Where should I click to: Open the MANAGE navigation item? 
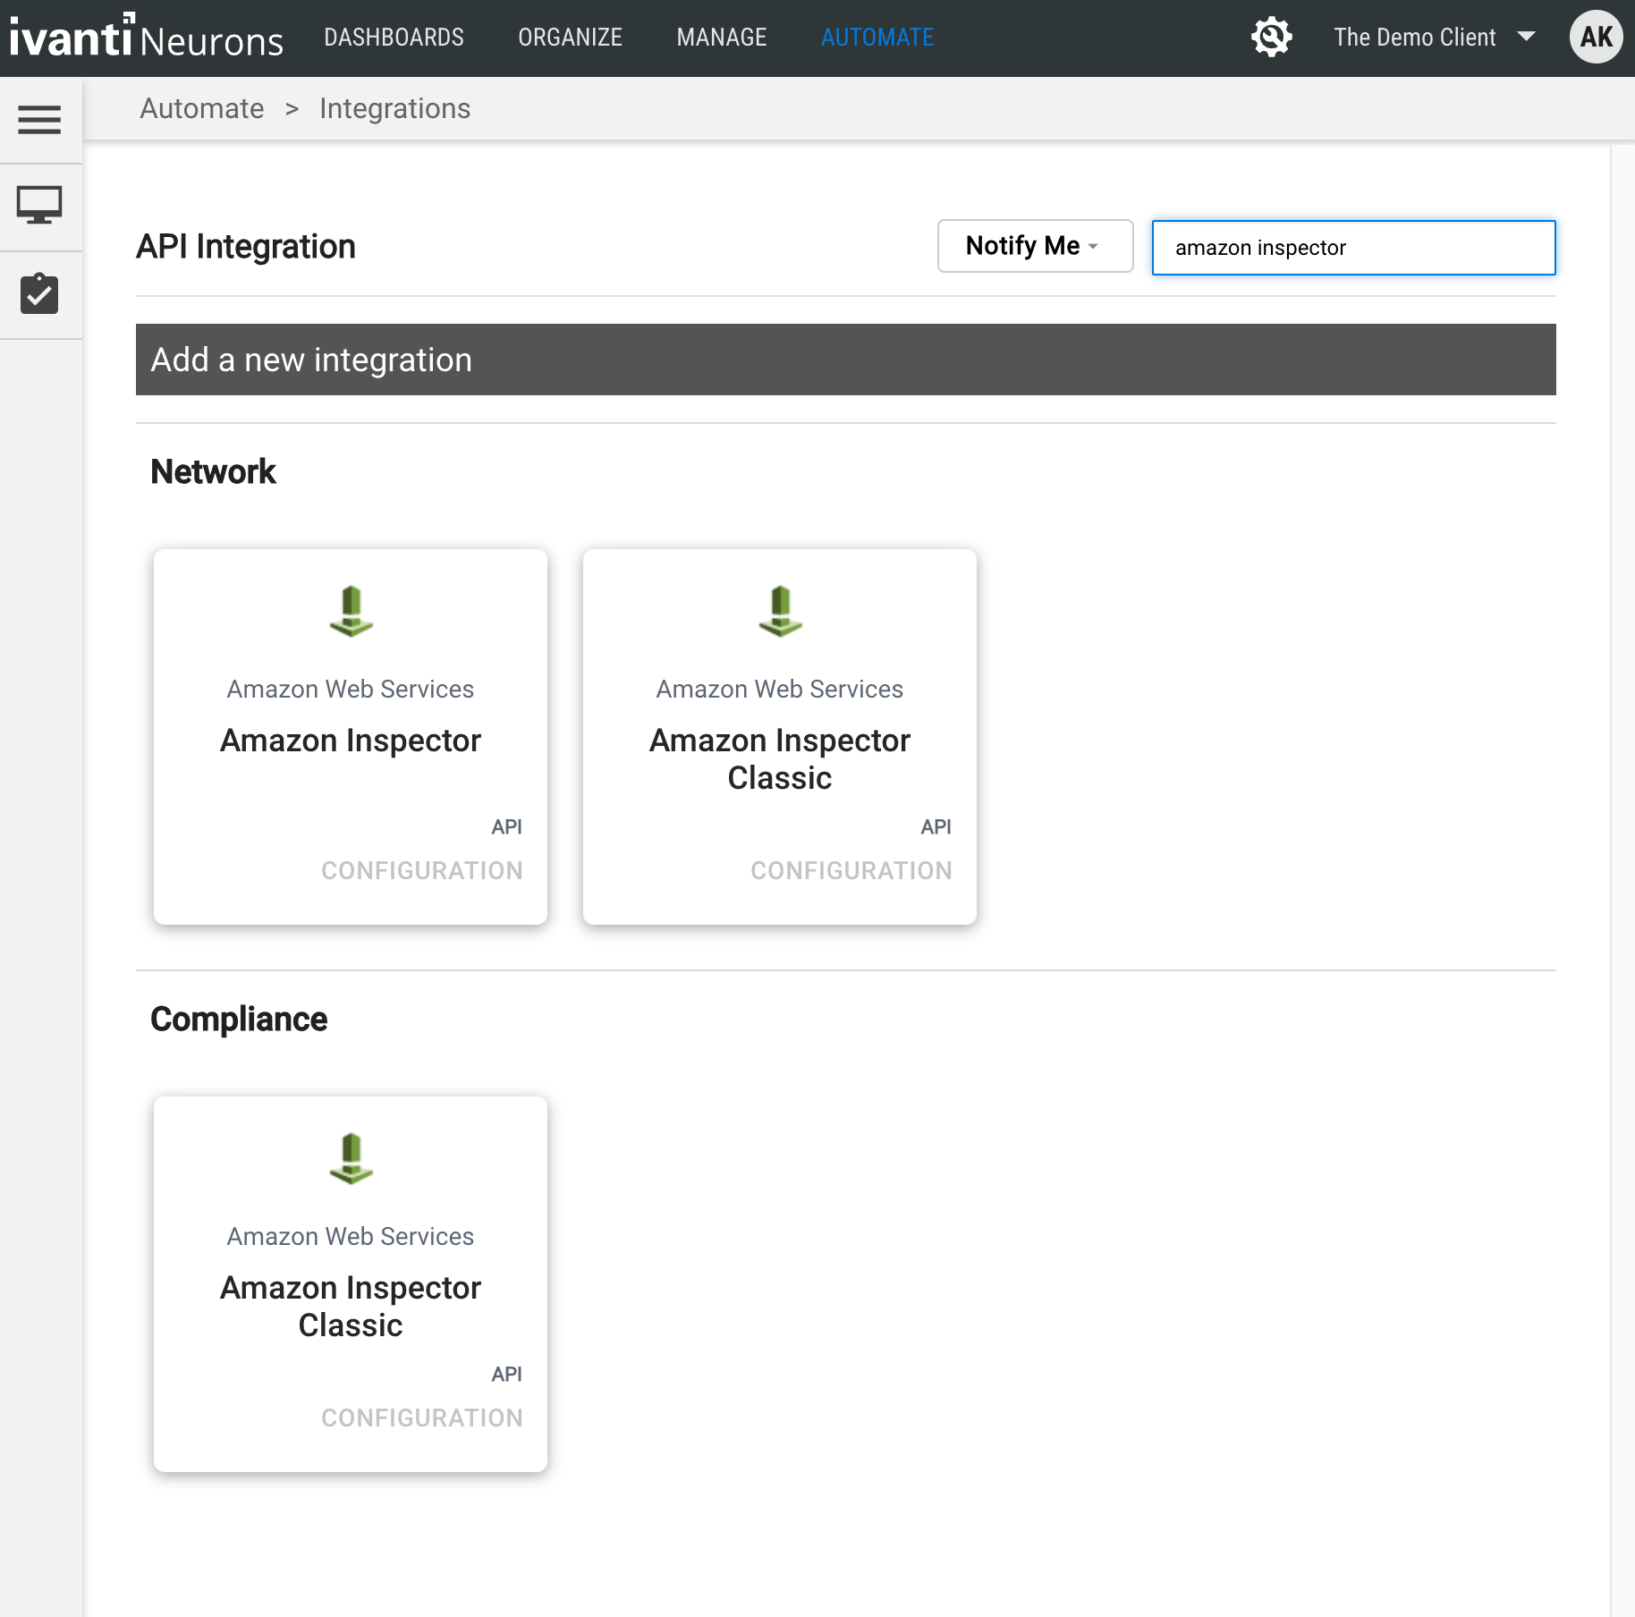pos(721,37)
